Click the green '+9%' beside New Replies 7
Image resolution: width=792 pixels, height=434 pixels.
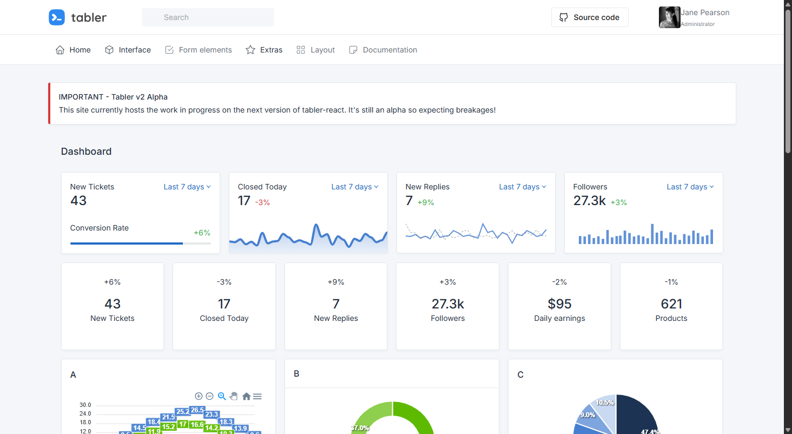[x=426, y=202]
